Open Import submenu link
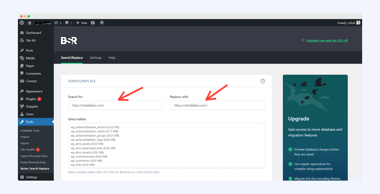Screen dimensions: 380x194 25,137
